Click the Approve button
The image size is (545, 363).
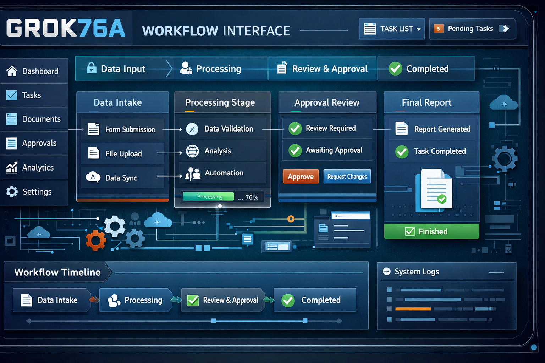tap(301, 177)
